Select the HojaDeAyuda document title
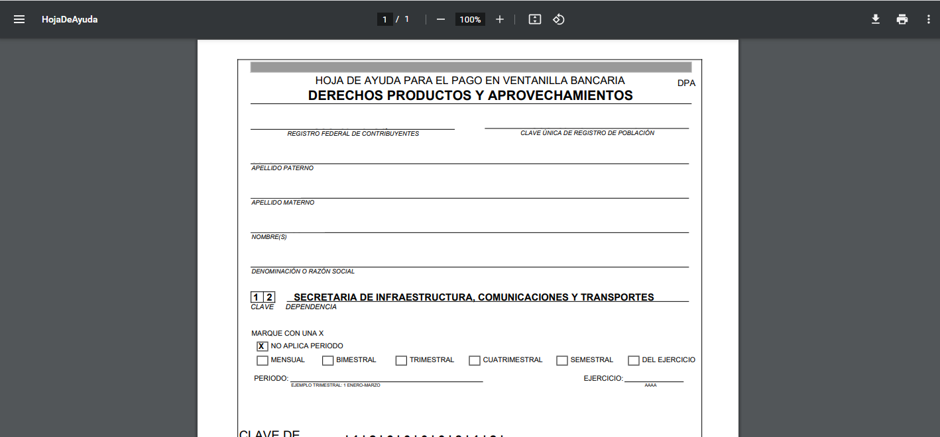This screenshot has height=437, width=940. click(70, 19)
